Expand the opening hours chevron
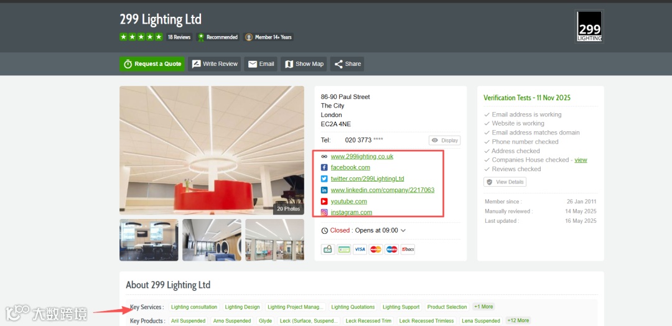This screenshot has width=672, height=326. pos(403,230)
